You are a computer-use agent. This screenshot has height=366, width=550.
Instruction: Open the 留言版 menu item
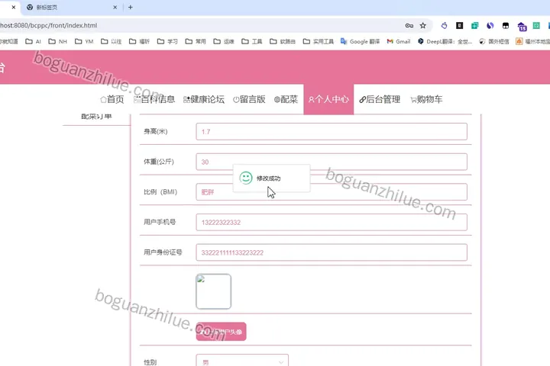(249, 99)
